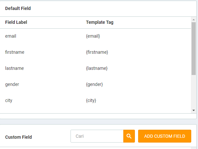Click the orange search magnifier icon
Image resolution: width=198 pixels, height=149 pixels.
click(129, 136)
